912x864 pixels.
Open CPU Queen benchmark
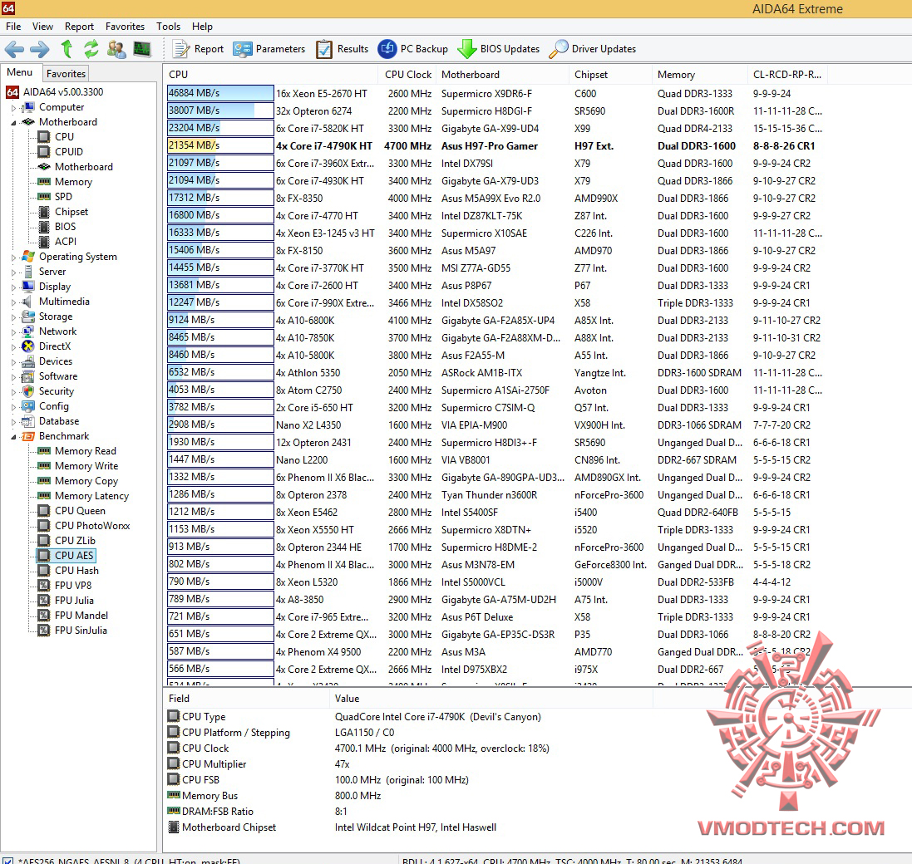pyautogui.click(x=71, y=511)
